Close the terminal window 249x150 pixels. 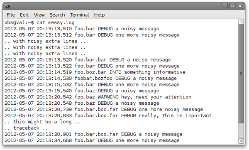pos(240,6)
